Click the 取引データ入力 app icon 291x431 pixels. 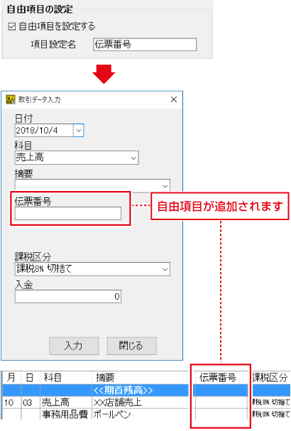(11, 99)
